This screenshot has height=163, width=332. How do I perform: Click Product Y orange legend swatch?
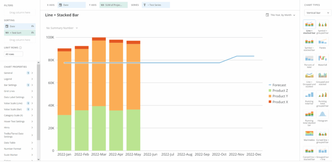click(270, 96)
